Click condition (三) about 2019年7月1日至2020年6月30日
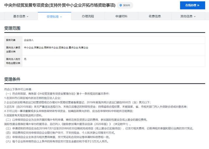209x149 pixels. click(x=100, y=128)
